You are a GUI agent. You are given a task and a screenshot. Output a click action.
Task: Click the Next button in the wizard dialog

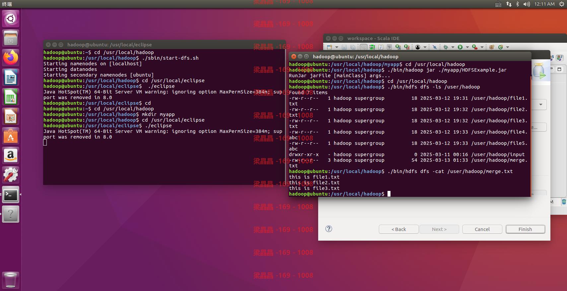point(439,229)
